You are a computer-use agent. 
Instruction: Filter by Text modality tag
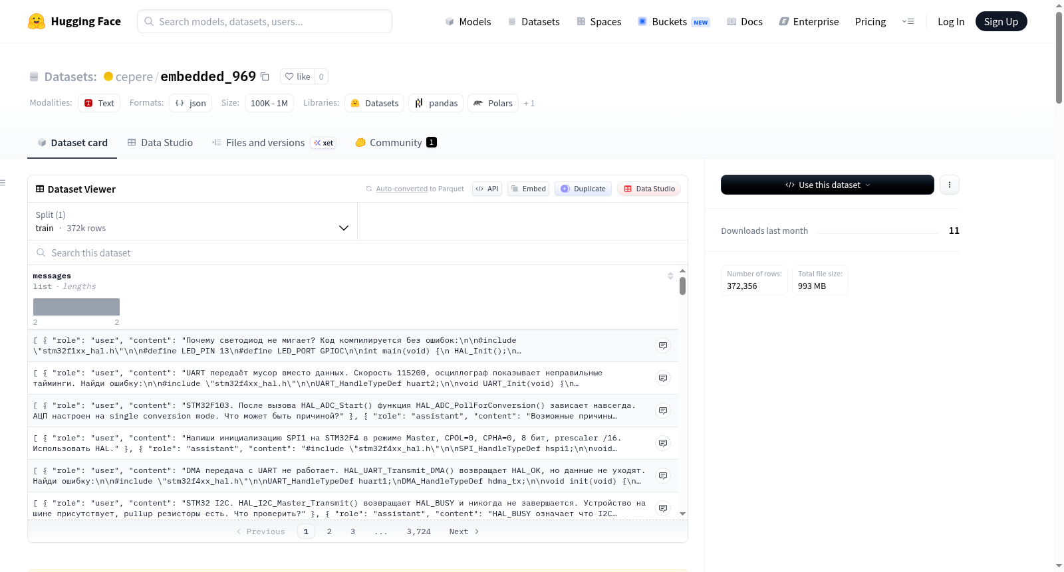[99, 103]
